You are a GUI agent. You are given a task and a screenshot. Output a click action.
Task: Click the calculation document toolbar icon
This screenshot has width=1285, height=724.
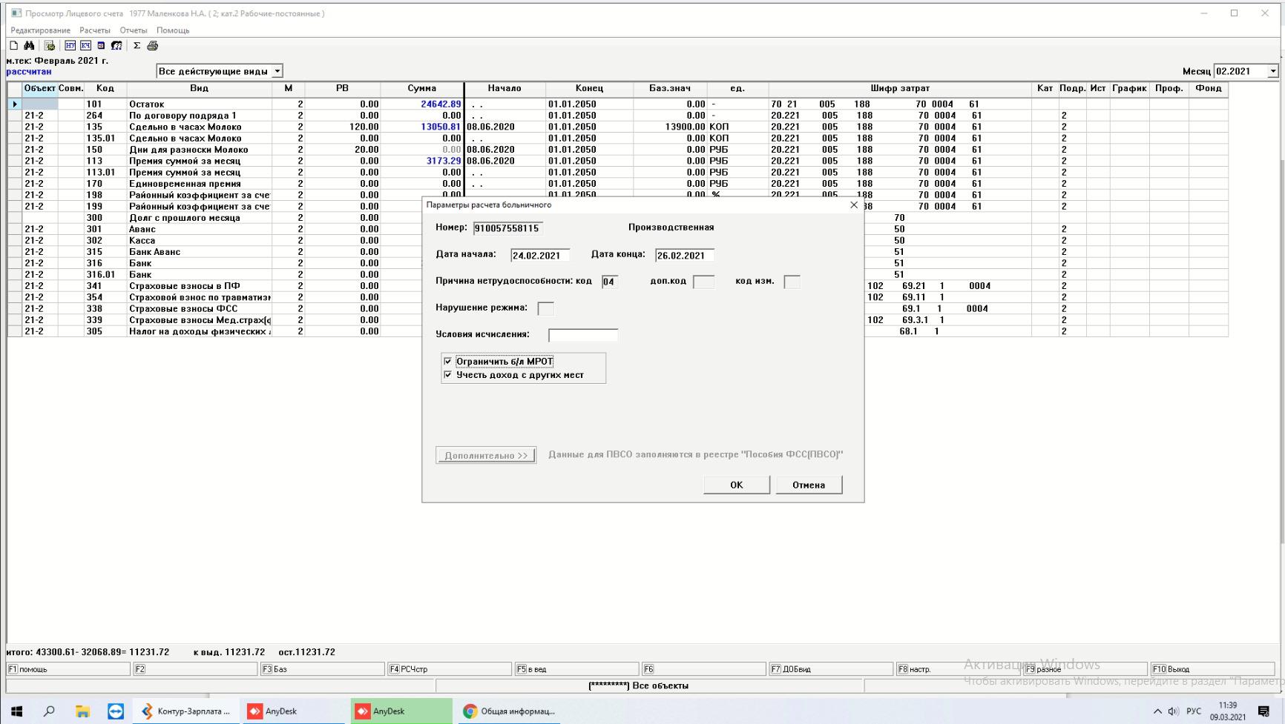[x=50, y=46]
